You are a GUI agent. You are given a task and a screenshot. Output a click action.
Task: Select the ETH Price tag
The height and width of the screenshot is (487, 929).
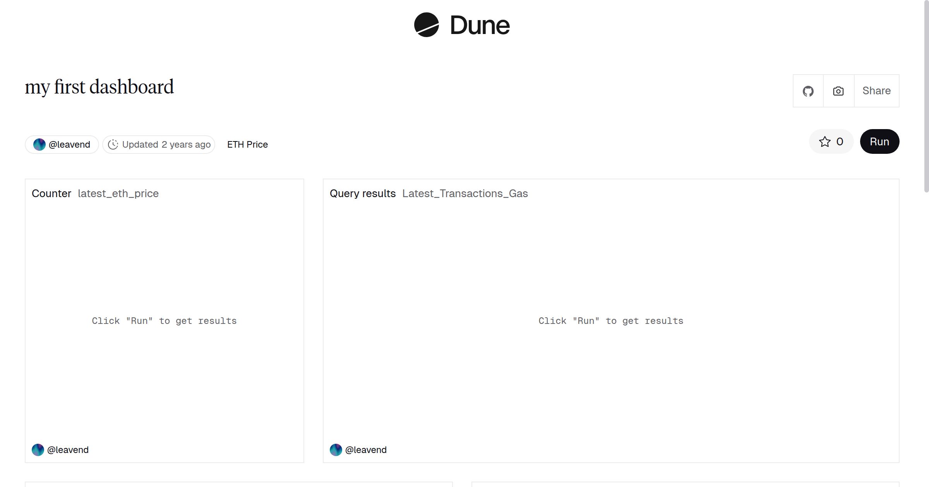pos(247,144)
